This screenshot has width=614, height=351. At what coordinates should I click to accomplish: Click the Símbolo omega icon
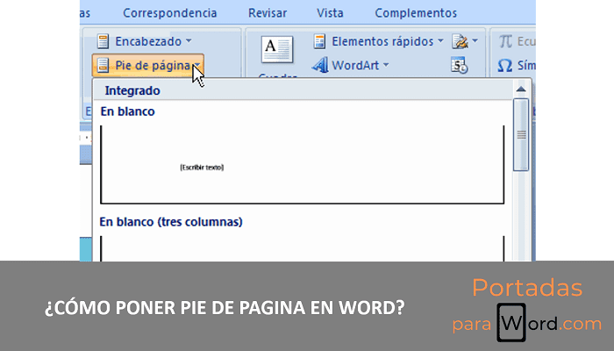click(x=504, y=66)
